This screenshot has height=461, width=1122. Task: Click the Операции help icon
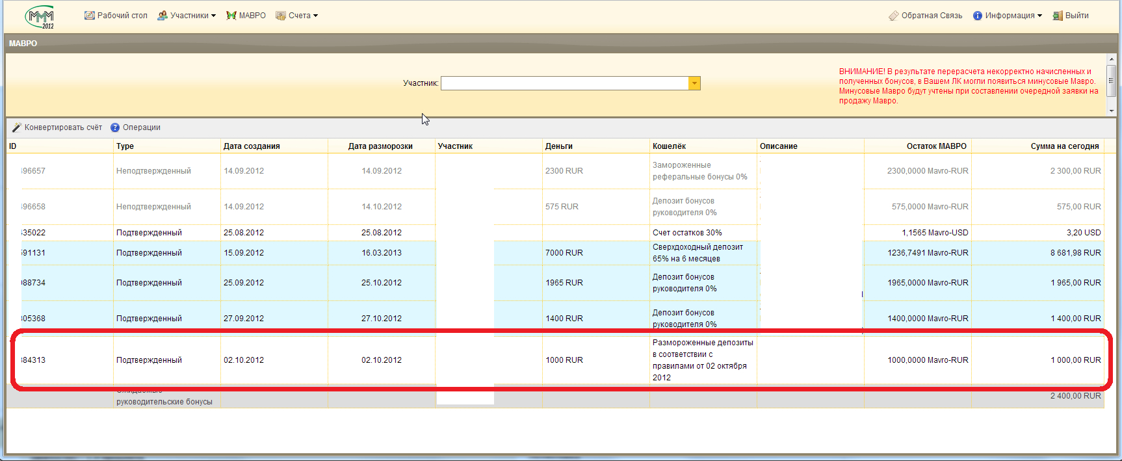point(115,127)
